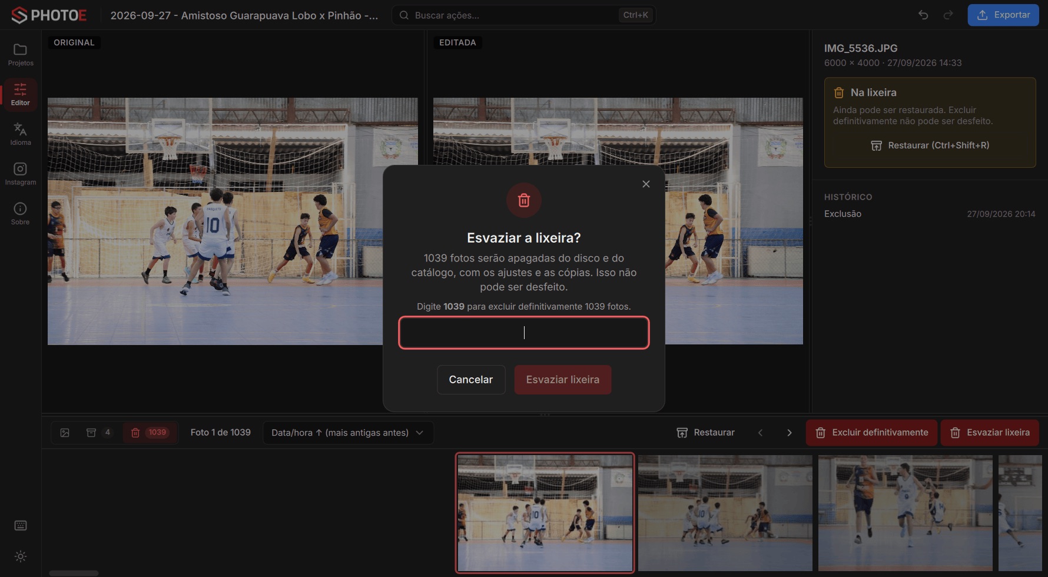Select the third filmstrip thumbnail
This screenshot has height=577, width=1048.
(906, 513)
